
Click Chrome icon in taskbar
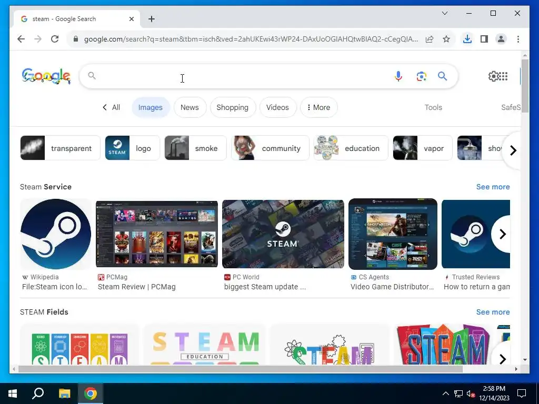point(91,393)
